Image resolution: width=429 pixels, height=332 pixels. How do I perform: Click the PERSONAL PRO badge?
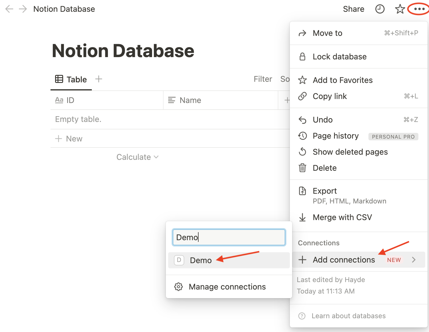coord(393,137)
